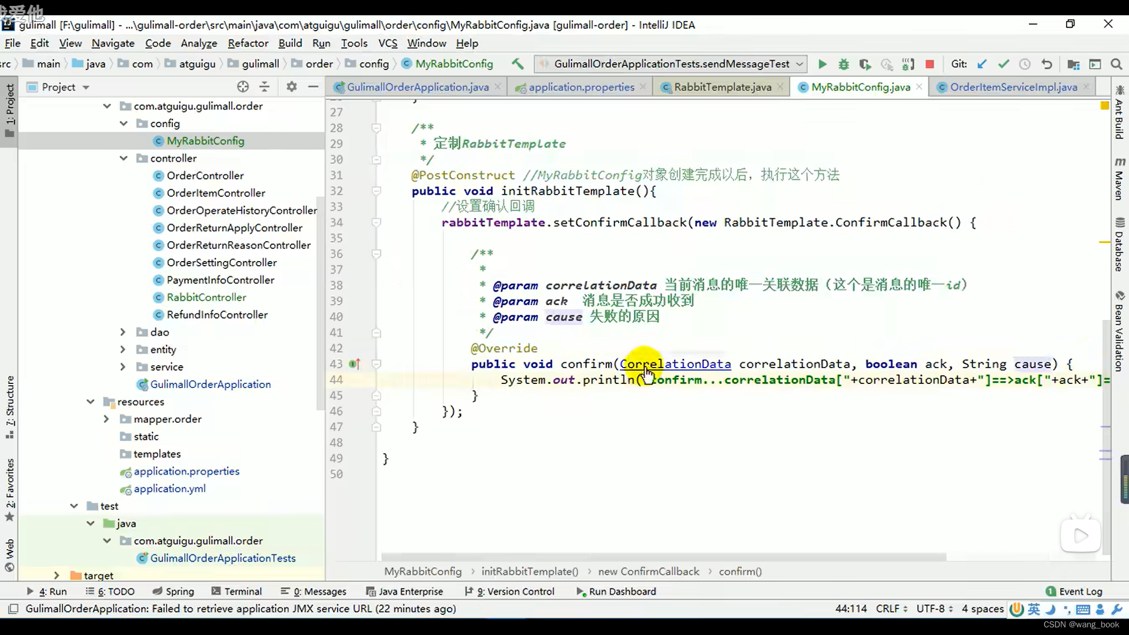Run the selected configuration with green play icon
The height and width of the screenshot is (635, 1129).
click(822, 64)
